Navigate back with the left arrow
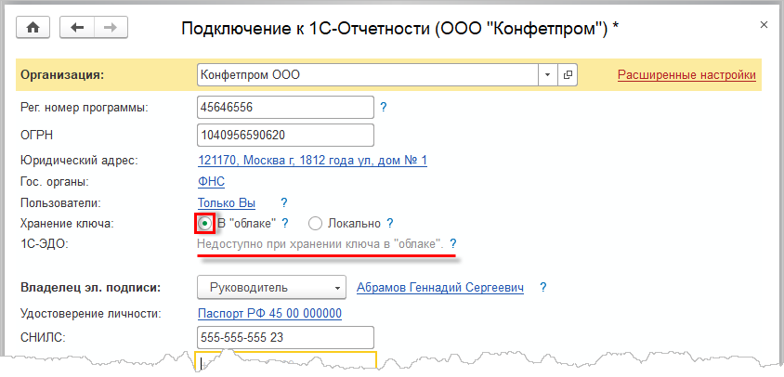 tap(77, 28)
